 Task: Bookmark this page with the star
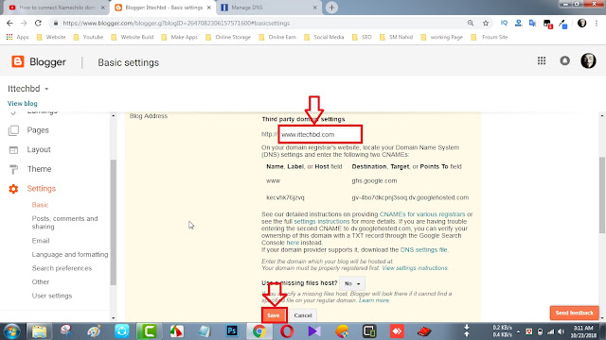(486, 23)
